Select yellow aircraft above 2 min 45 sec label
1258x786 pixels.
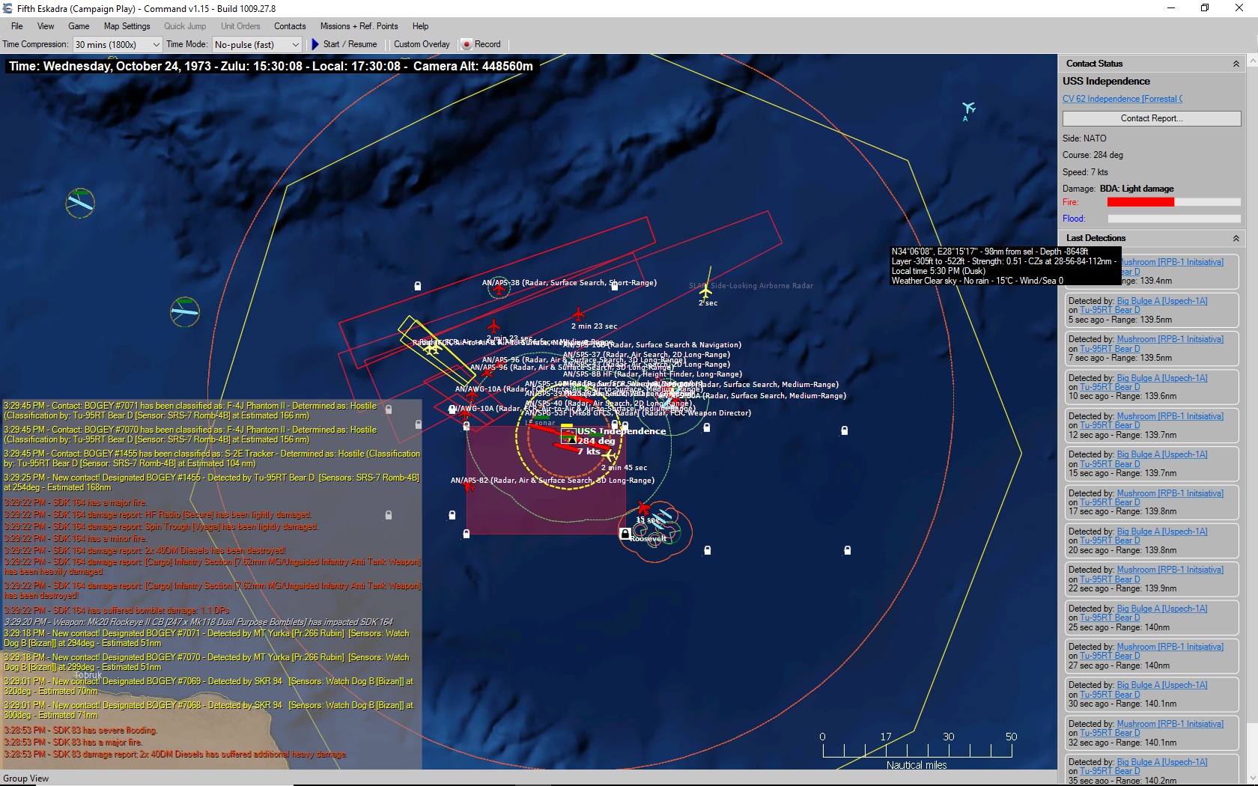click(x=610, y=455)
